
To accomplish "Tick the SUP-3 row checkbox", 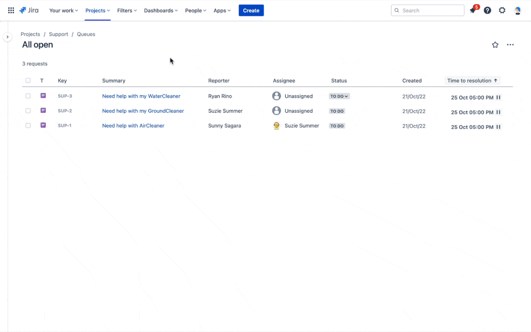I will point(28,96).
